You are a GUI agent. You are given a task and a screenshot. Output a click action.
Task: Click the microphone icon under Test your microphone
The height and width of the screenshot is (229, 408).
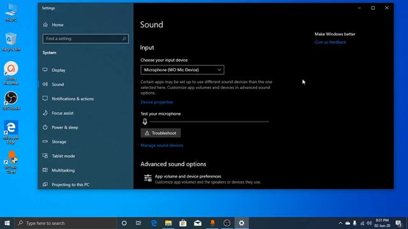click(145, 121)
